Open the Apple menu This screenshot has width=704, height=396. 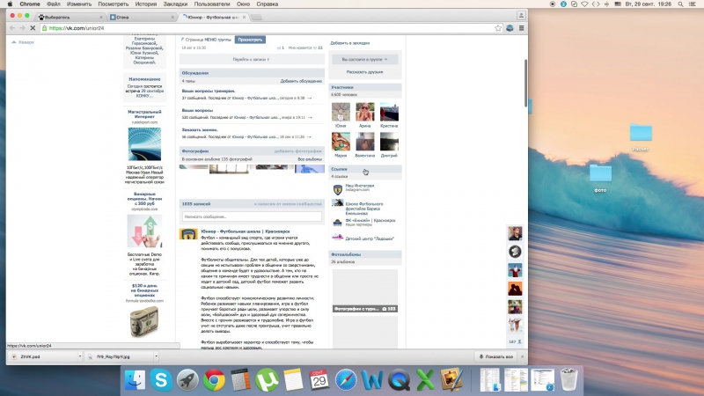tap(10, 4)
